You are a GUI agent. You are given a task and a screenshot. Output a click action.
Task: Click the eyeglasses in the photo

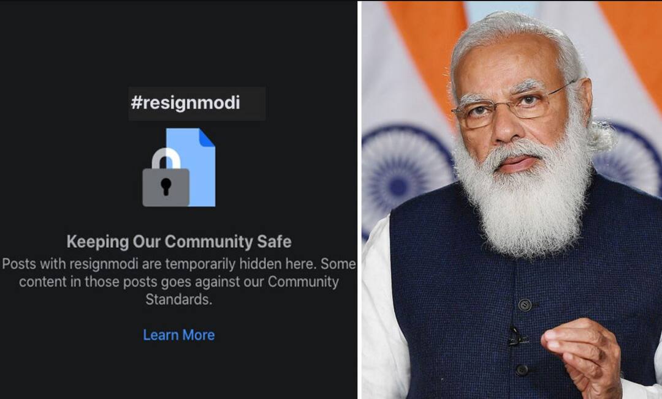(x=513, y=106)
